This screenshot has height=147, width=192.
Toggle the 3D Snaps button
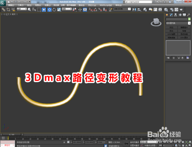[x=91, y=10]
